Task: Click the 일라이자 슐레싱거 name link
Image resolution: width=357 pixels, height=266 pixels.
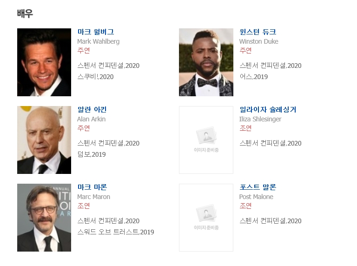Action: [268, 110]
